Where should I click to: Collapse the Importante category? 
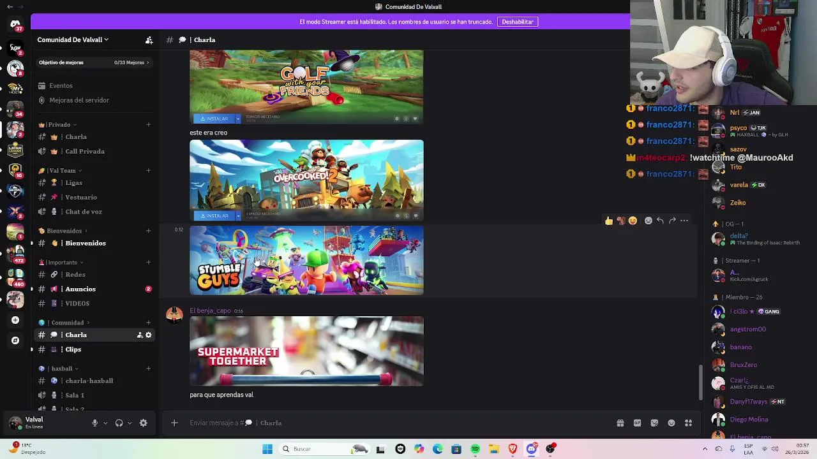click(x=61, y=262)
